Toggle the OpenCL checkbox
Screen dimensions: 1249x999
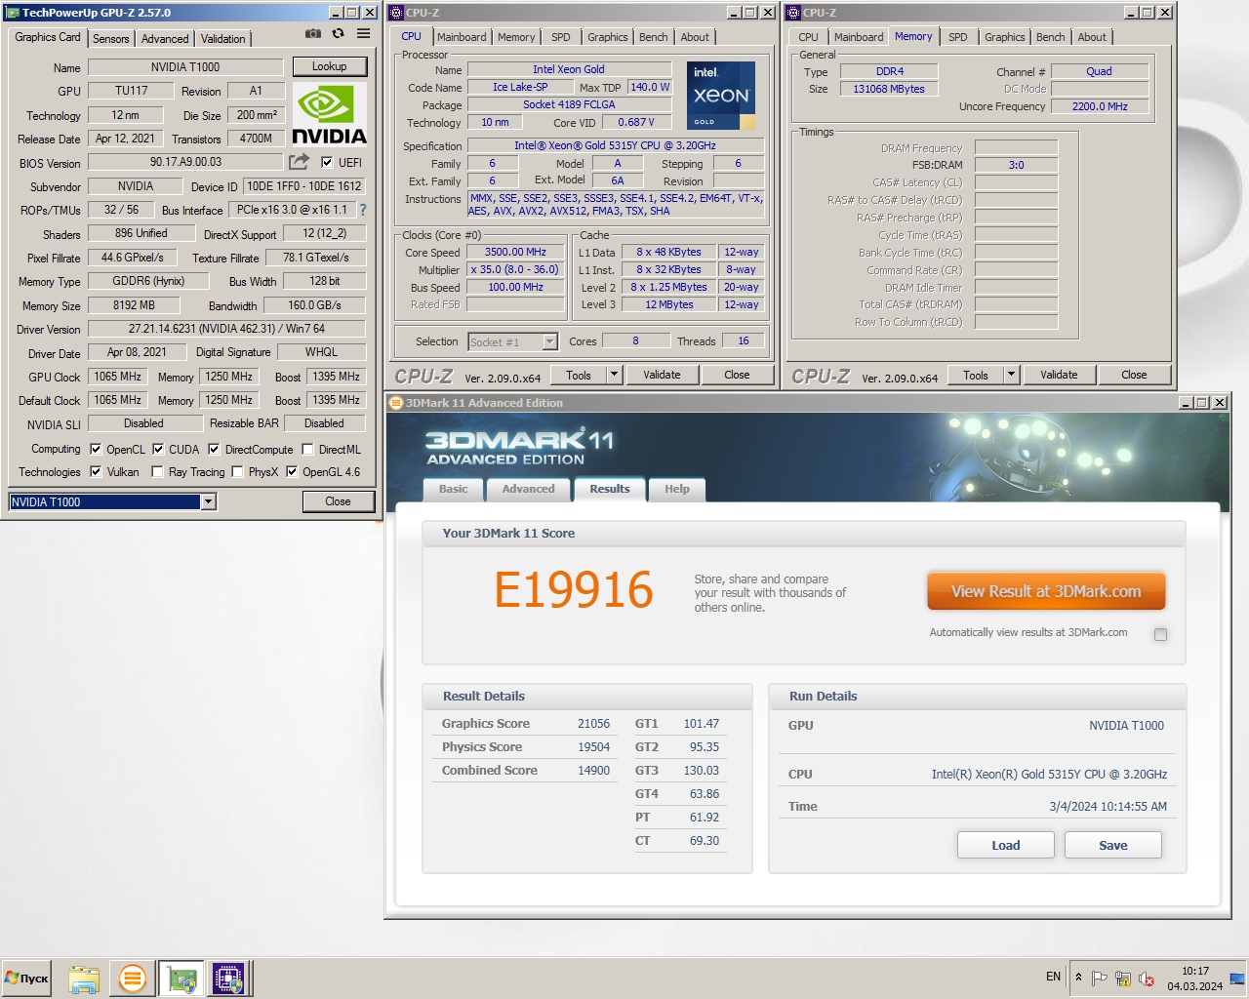96,450
